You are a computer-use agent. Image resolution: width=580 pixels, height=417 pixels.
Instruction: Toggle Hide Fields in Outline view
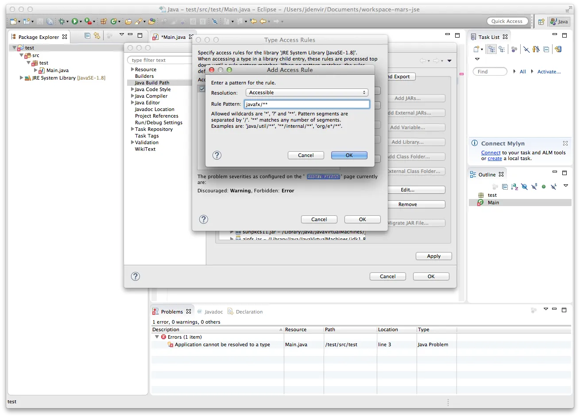coord(524,187)
